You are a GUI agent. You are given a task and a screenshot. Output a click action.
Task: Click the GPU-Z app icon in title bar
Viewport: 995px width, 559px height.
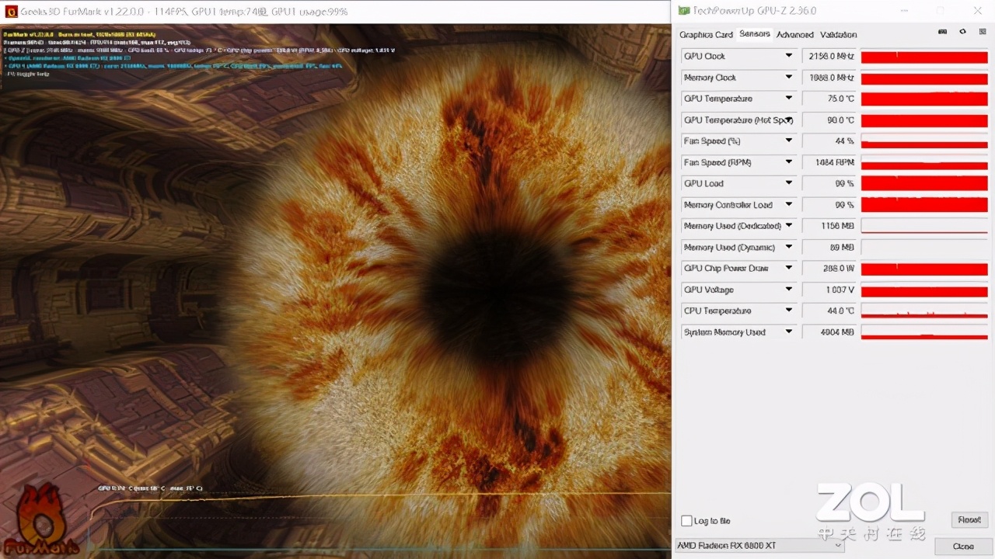click(683, 11)
